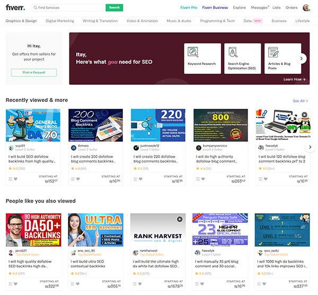Click seller name justinwade12
318x295 pixels.
[149, 146]
